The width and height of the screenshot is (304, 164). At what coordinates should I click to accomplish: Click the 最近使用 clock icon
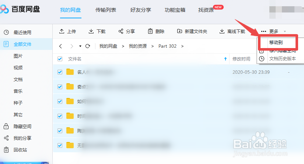6,32
